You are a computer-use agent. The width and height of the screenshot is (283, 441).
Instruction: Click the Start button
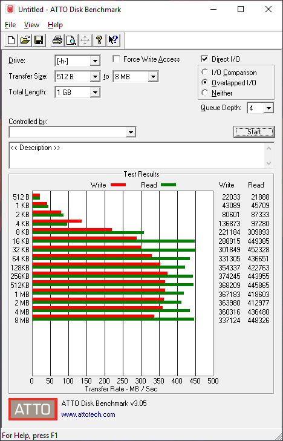pyautogui.click(x=254, y=132)
